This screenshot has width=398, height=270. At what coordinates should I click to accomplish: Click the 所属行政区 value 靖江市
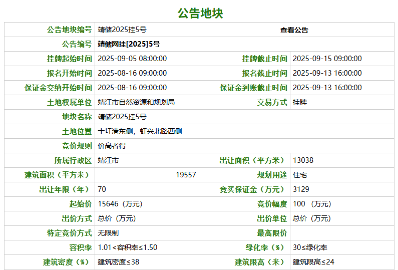[108, 160]
